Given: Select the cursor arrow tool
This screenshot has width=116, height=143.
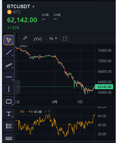Looking at the screenshot, I should [x=9, y=40].
